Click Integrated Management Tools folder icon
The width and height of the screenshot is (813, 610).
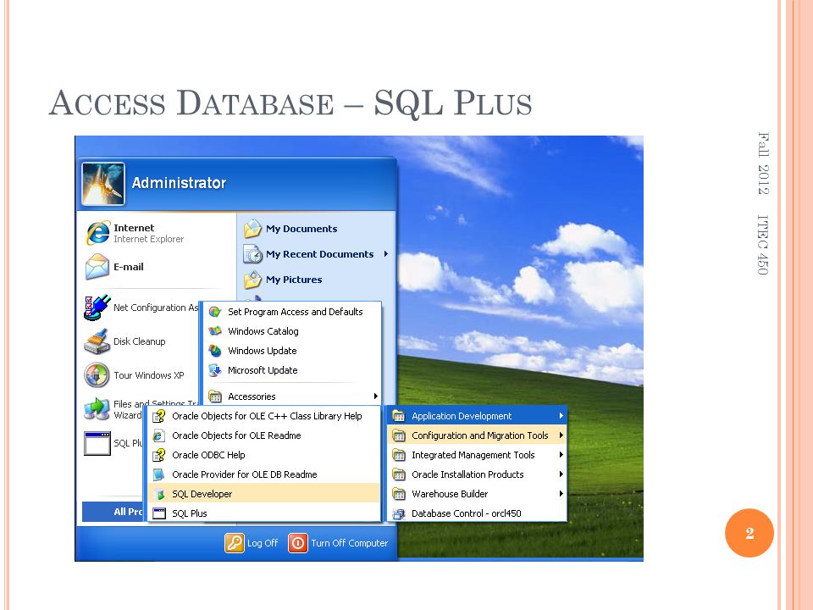click(x=399, y=455)
